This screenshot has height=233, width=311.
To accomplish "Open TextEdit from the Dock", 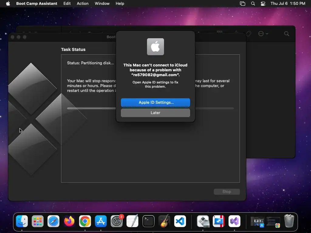I will [x=132, y=221].
